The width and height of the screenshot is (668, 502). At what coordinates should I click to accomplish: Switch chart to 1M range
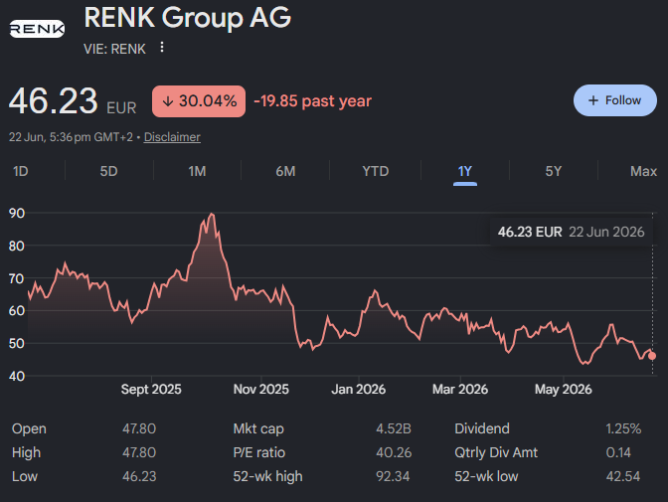[197, 171]
